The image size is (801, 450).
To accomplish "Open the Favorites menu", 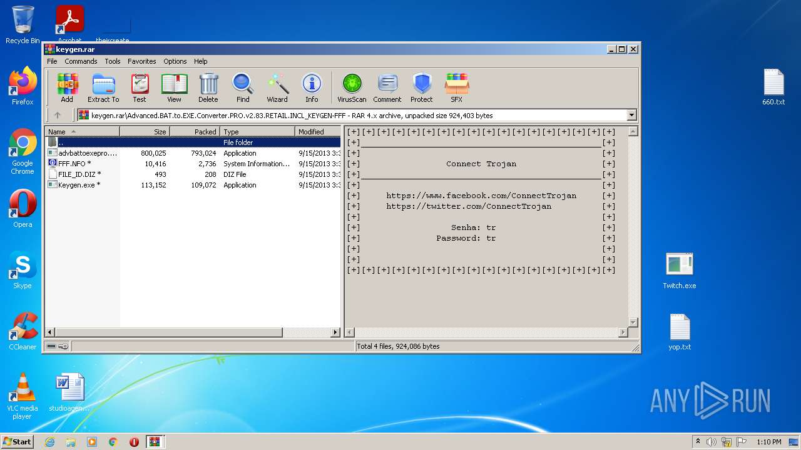I will coord(142,61).
